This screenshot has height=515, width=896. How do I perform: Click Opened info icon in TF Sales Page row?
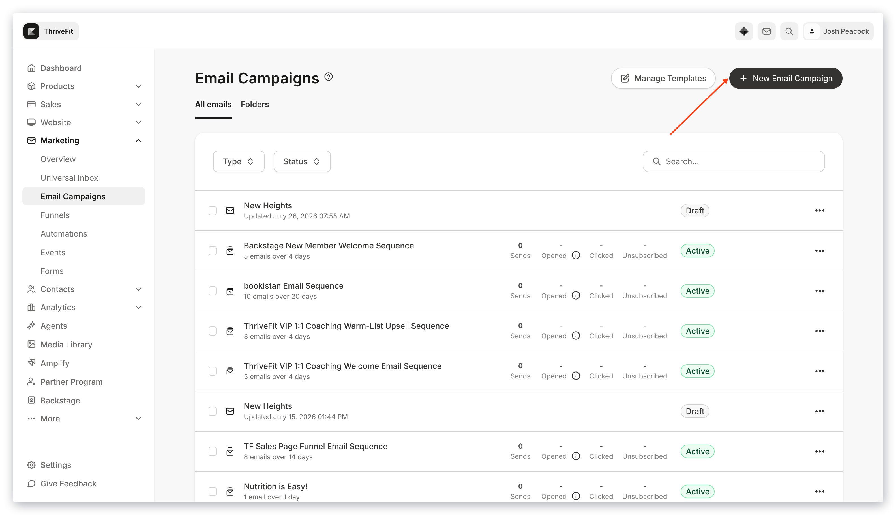[x=576, y=456]
